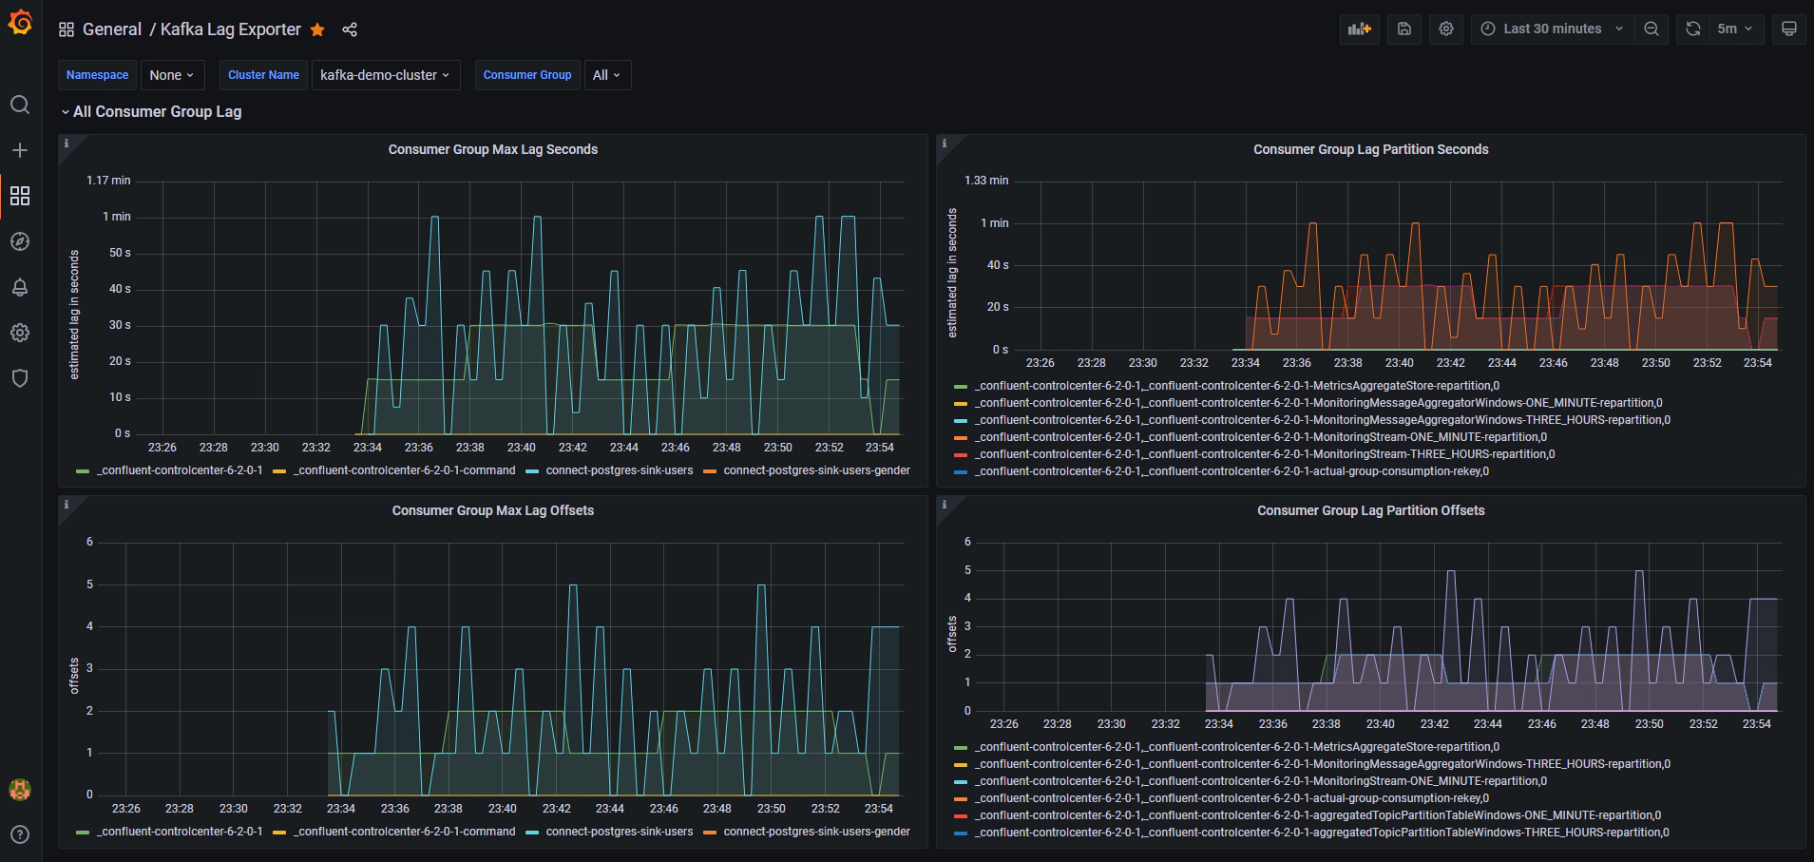
Task: Toggle _confluent-controlcenter-6-2-0-1-command in Max Lag Offsets legend
Action: (x=405, y=832)
